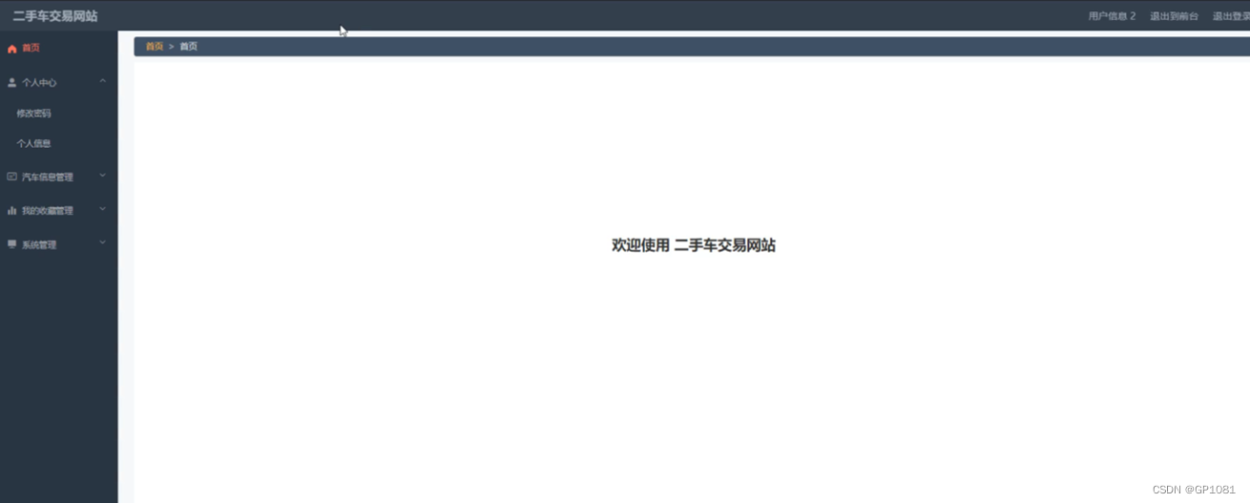Collapse 个人中心 using its chevron arrow
The image size is (1250, 503).
point(102,82)
